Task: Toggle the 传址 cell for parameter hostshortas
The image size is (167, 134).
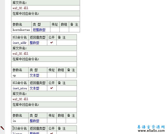Action: click(x=55, y=30)
